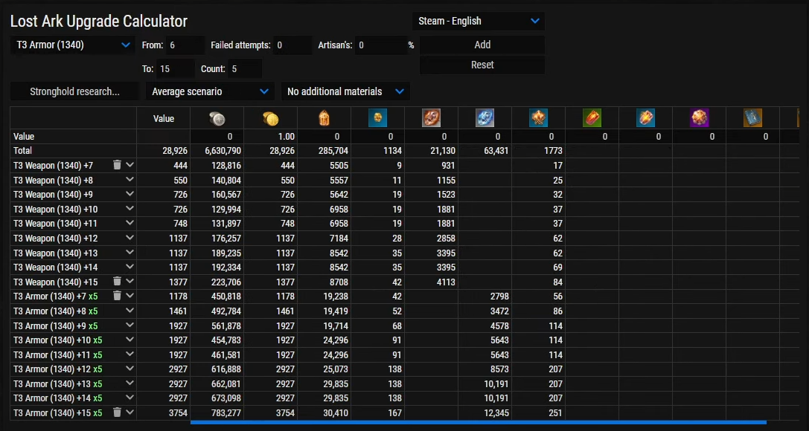Click the horizontal blue scrollbar under table

pyautogui.click(x=479, y=422)
